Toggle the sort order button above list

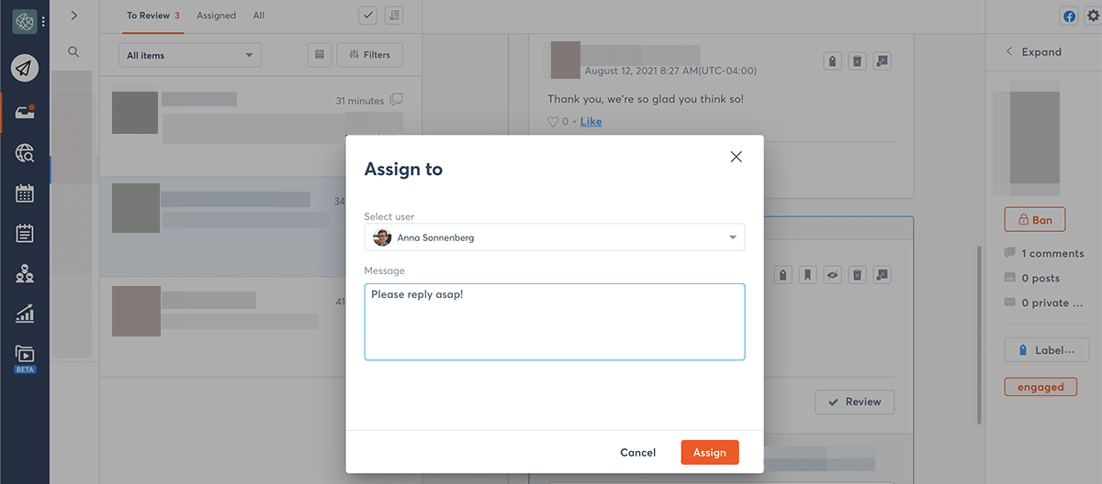[x=394, y=16]
